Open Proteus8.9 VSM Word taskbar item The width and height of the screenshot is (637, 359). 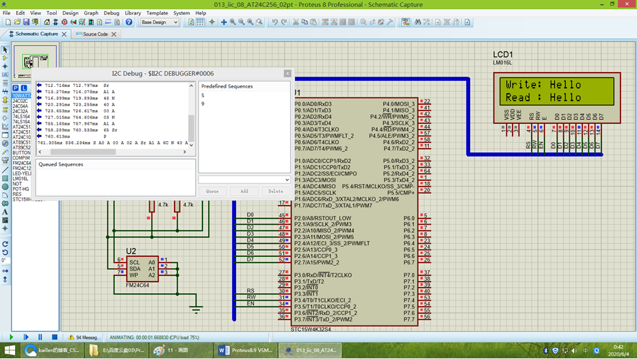coord(246,351)
